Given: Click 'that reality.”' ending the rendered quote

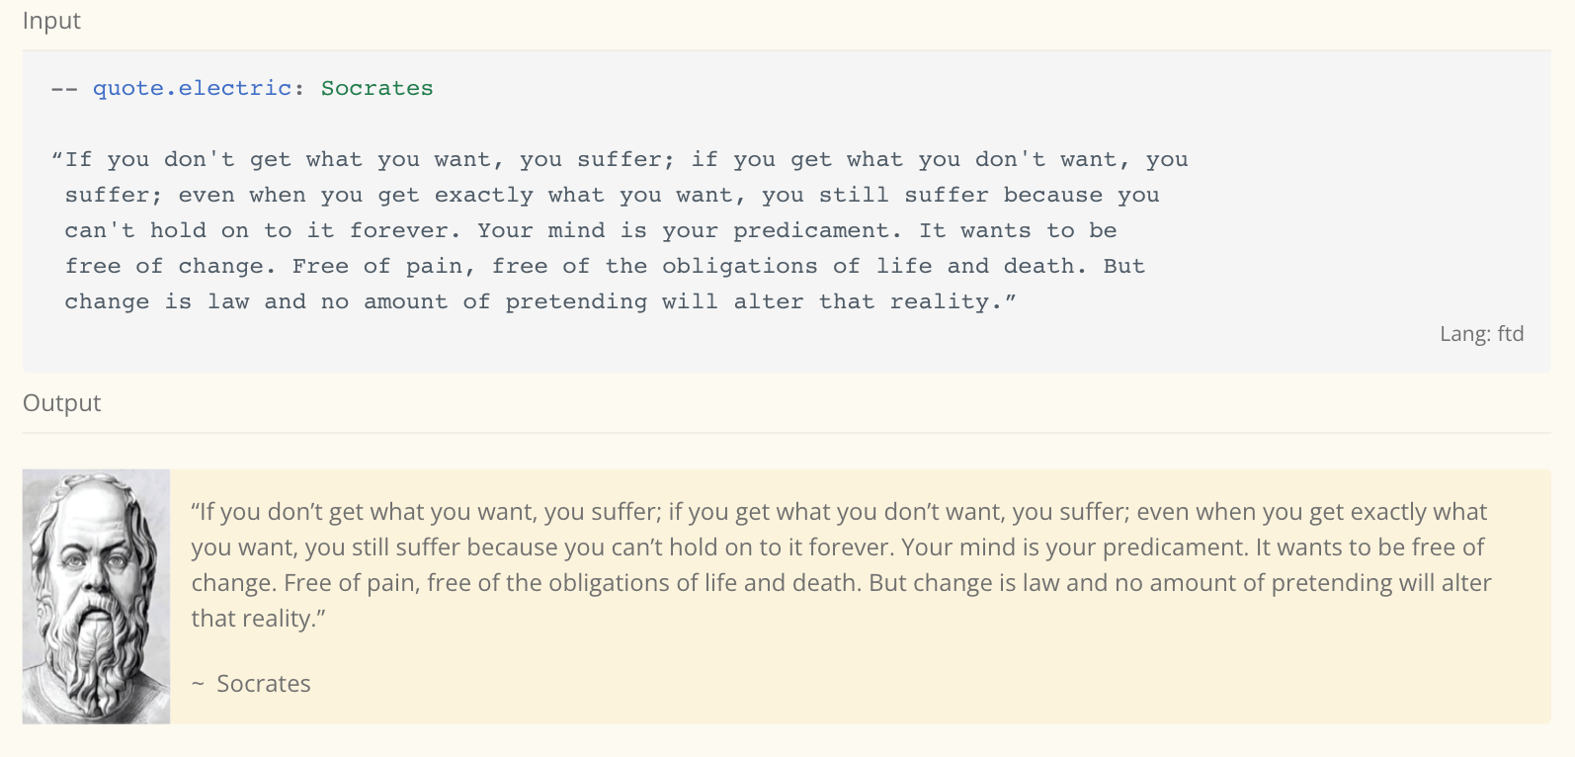Looking at the screenshot, I should [258, 619].
